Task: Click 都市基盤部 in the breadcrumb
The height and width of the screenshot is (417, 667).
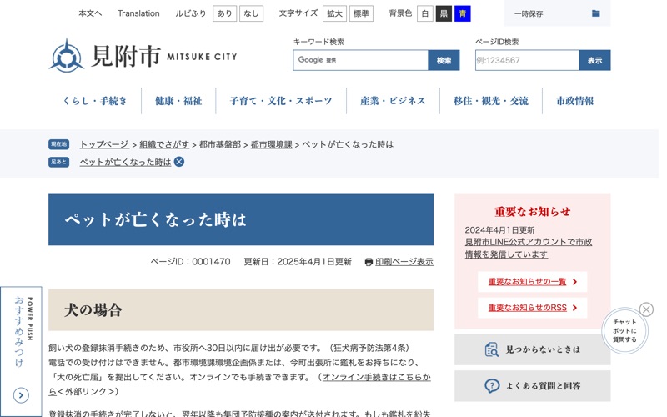Action: click(x=220, y=144)
